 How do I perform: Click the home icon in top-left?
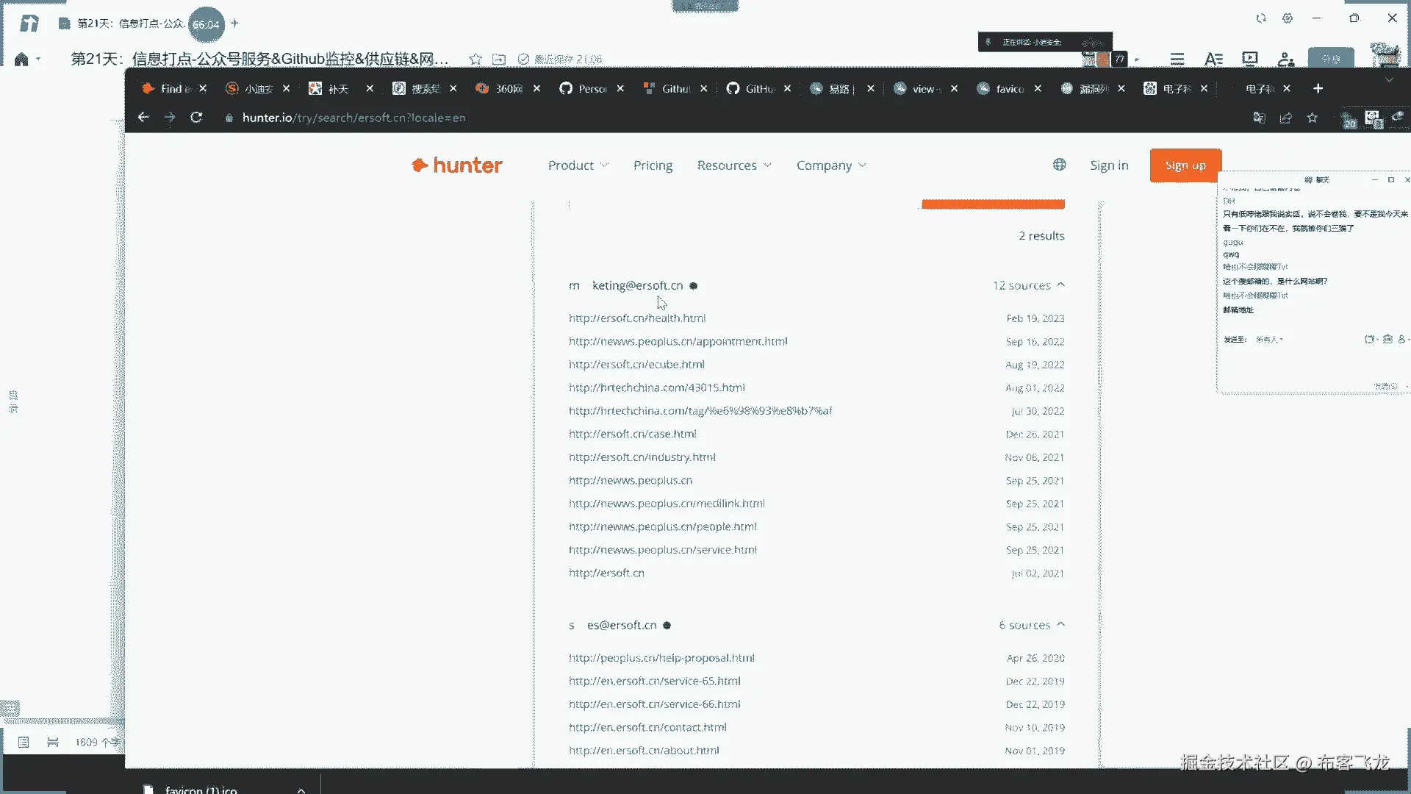coord(21,60)
